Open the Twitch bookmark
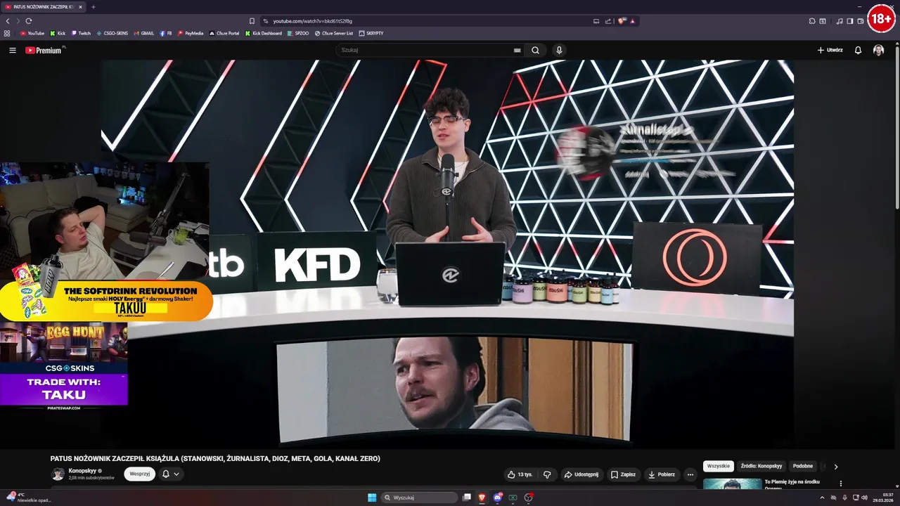Viewport: 900px width, 506px height. pyautogui.click(x=81, y=33)
